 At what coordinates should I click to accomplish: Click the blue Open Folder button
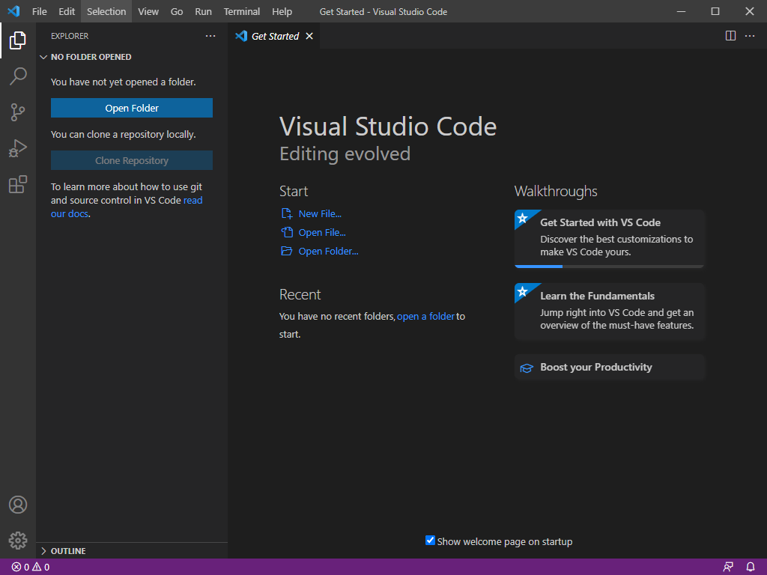(x=132, y=108)
